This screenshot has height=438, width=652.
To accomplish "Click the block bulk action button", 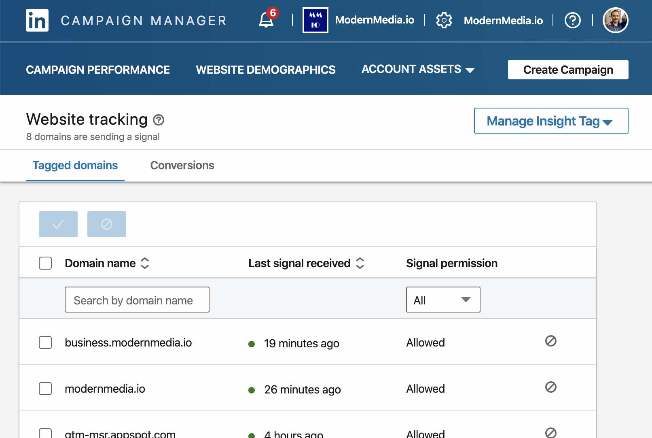I will (107, 224).
